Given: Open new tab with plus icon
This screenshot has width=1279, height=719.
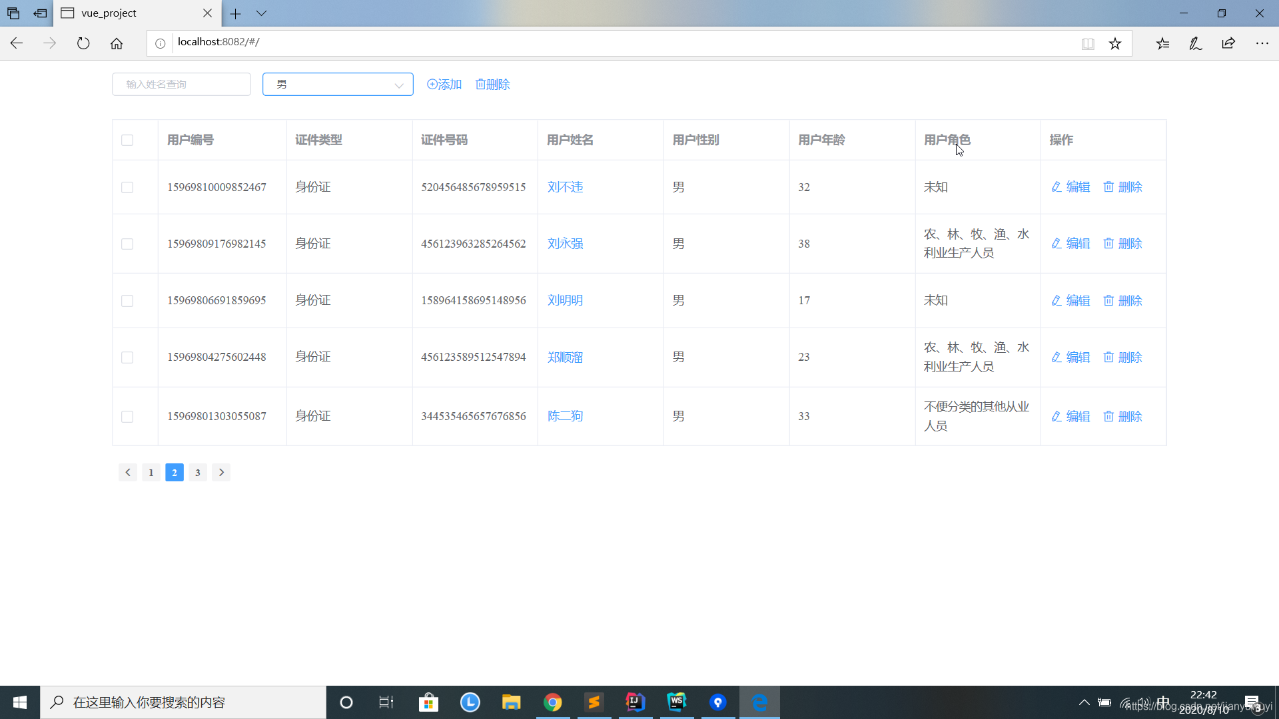Looking at the screenshot, I should (236, 13).
